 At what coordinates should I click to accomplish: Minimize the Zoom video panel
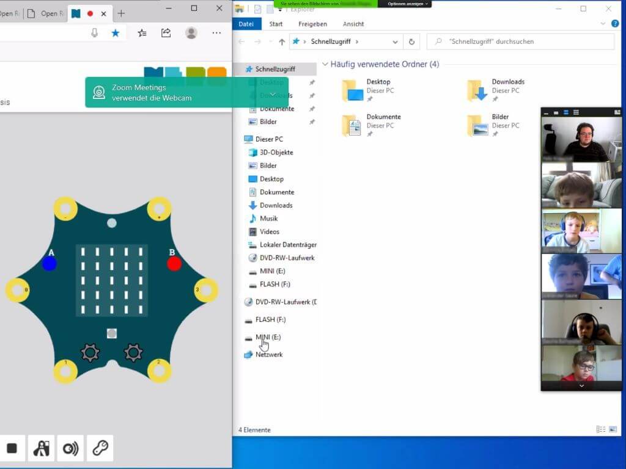[x=546, y=113]
